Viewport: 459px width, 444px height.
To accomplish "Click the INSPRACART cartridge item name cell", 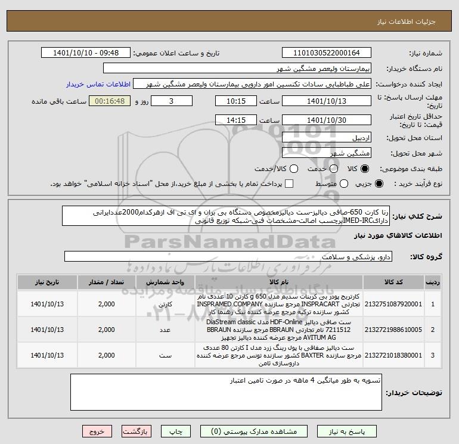I will click(x=279, y=304).
